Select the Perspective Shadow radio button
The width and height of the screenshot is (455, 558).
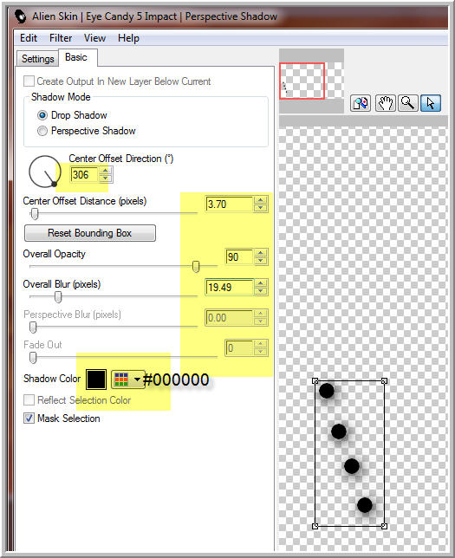pos(42,131)
